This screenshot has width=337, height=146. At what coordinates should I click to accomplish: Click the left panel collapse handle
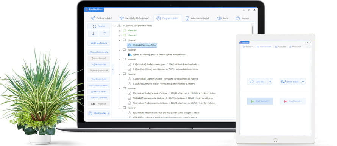coord(113,69)
